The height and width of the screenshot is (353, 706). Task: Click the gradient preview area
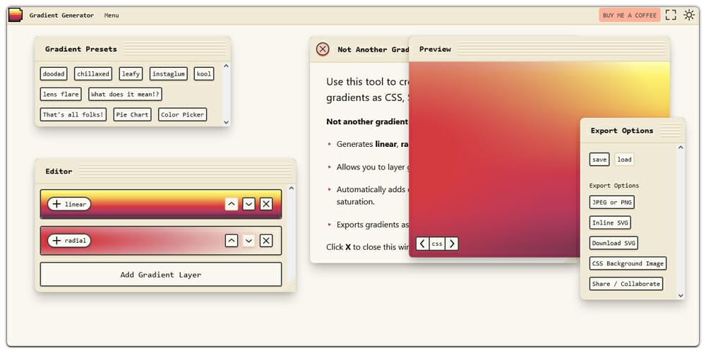coord(494,155)
